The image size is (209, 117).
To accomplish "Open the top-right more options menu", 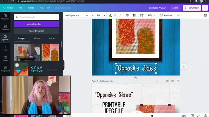I will 205,8.
